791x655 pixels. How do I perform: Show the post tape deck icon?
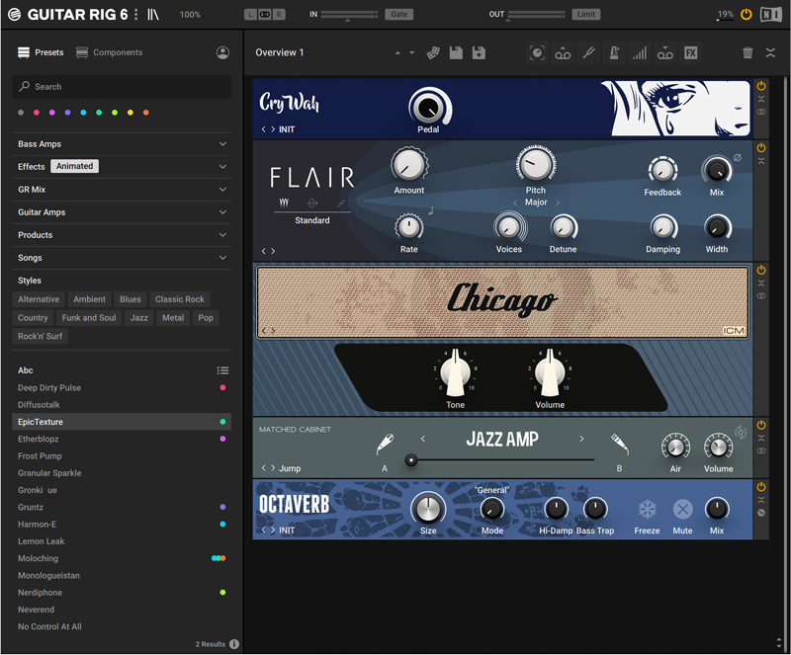point(664,52)
